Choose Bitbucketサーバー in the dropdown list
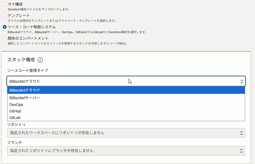 pyautogui.click(x=126, y=98)
